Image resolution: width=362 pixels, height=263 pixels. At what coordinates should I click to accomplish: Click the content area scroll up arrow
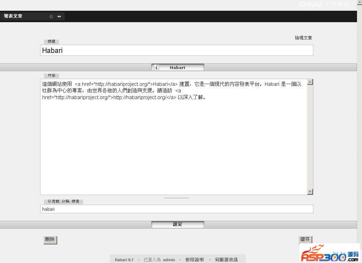(310, 82)
